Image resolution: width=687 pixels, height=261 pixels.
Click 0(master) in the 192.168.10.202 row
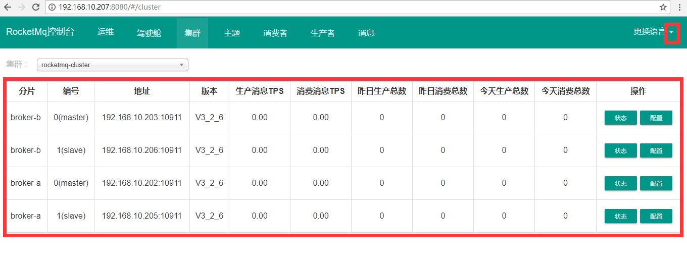coord(71,183)
